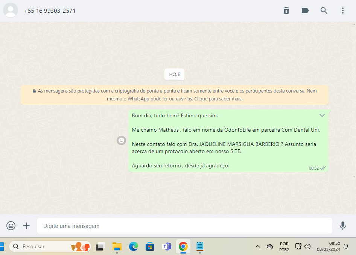Click the taskbar Pesquisar search box
Viewport: 356px width, 255px height.
point(50,246)
